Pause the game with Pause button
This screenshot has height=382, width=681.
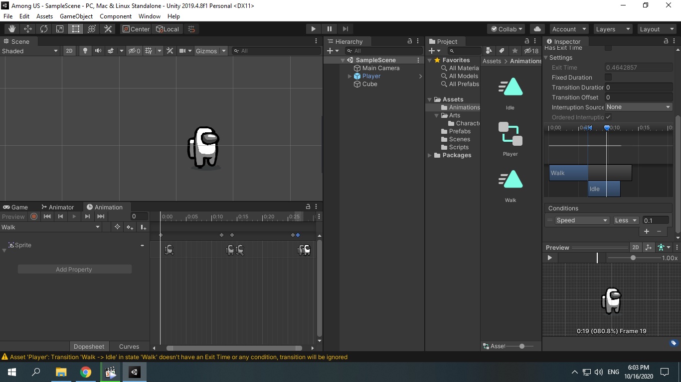(329, 29)
